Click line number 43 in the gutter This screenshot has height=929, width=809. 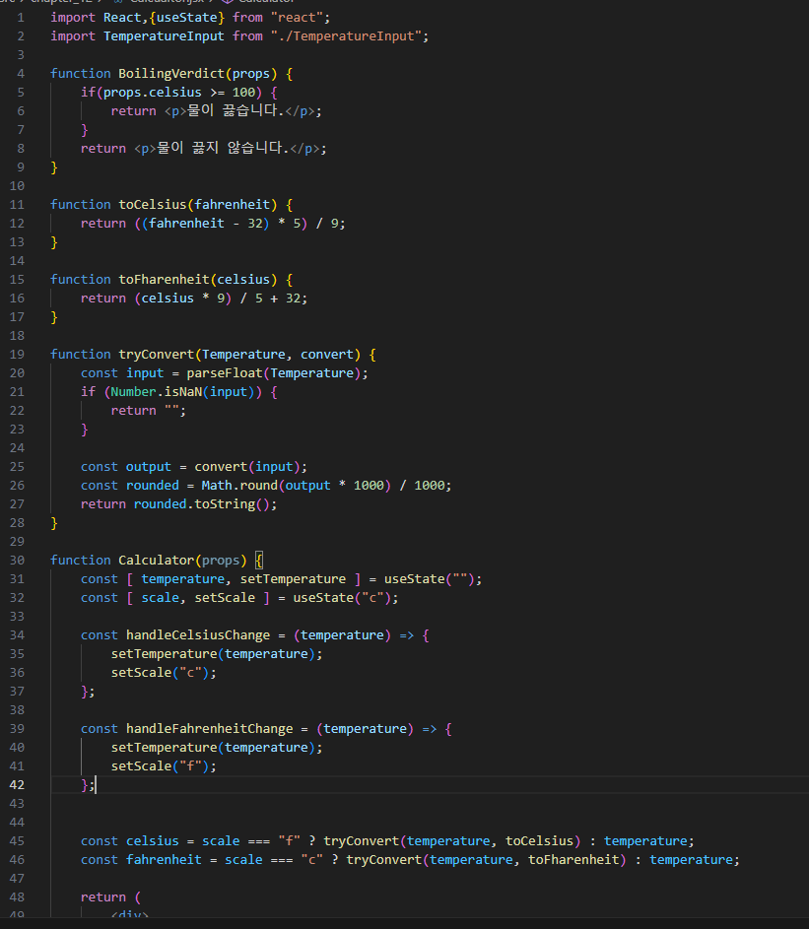click(x=17, y=804)
